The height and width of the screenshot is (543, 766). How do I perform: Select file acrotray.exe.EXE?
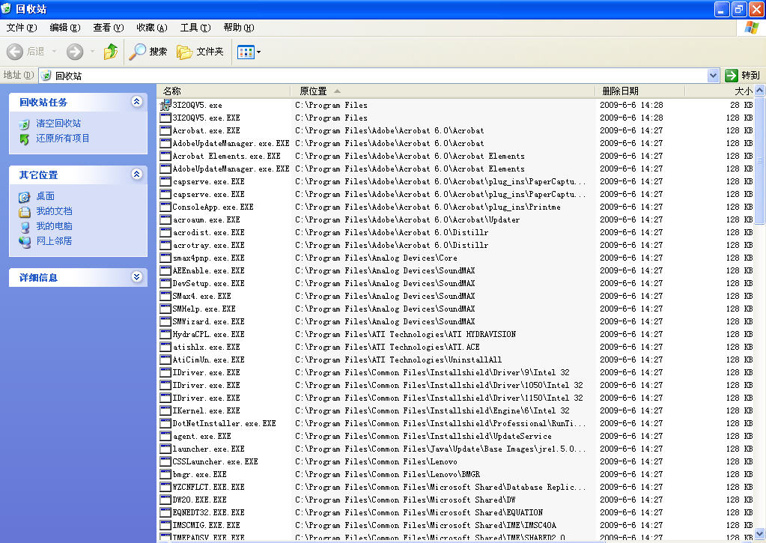[209, 245]
